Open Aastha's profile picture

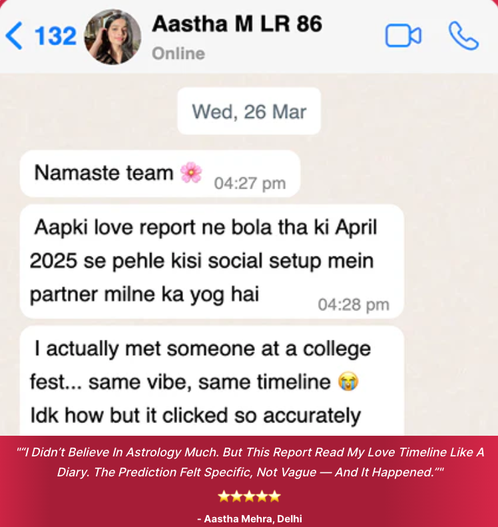point(113,37)
